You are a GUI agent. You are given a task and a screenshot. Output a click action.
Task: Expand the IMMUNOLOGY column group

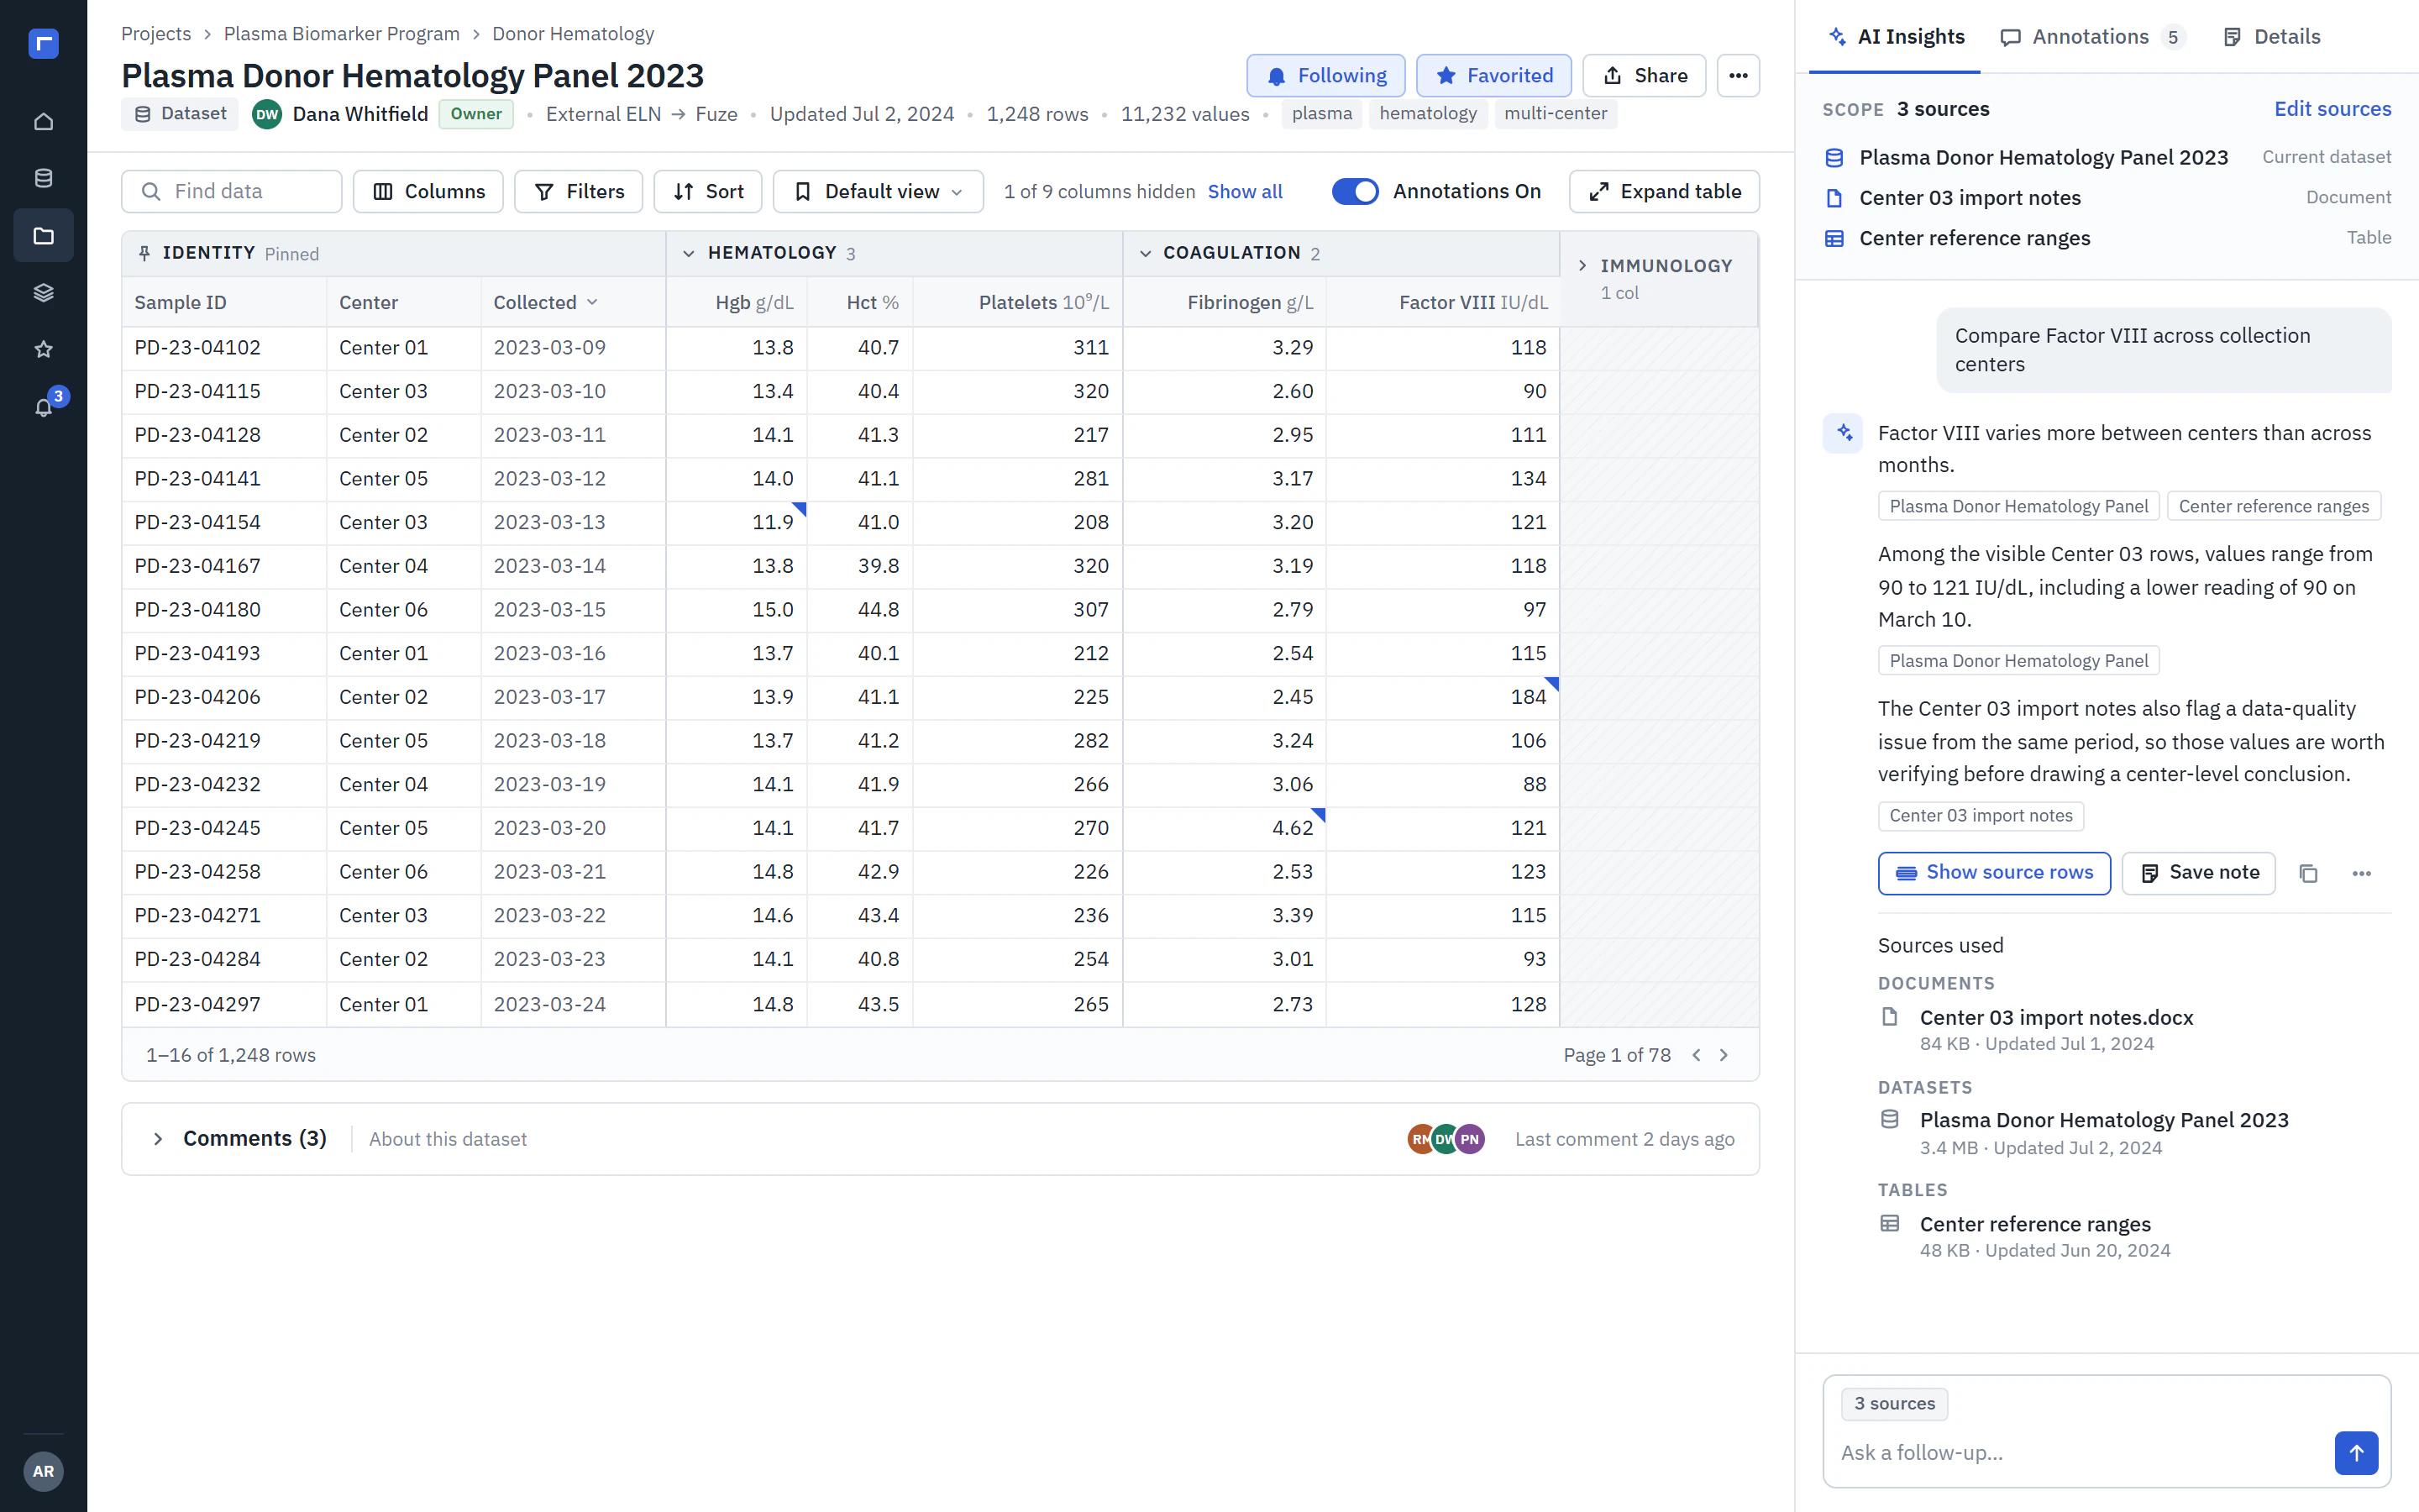(1582, 265)
